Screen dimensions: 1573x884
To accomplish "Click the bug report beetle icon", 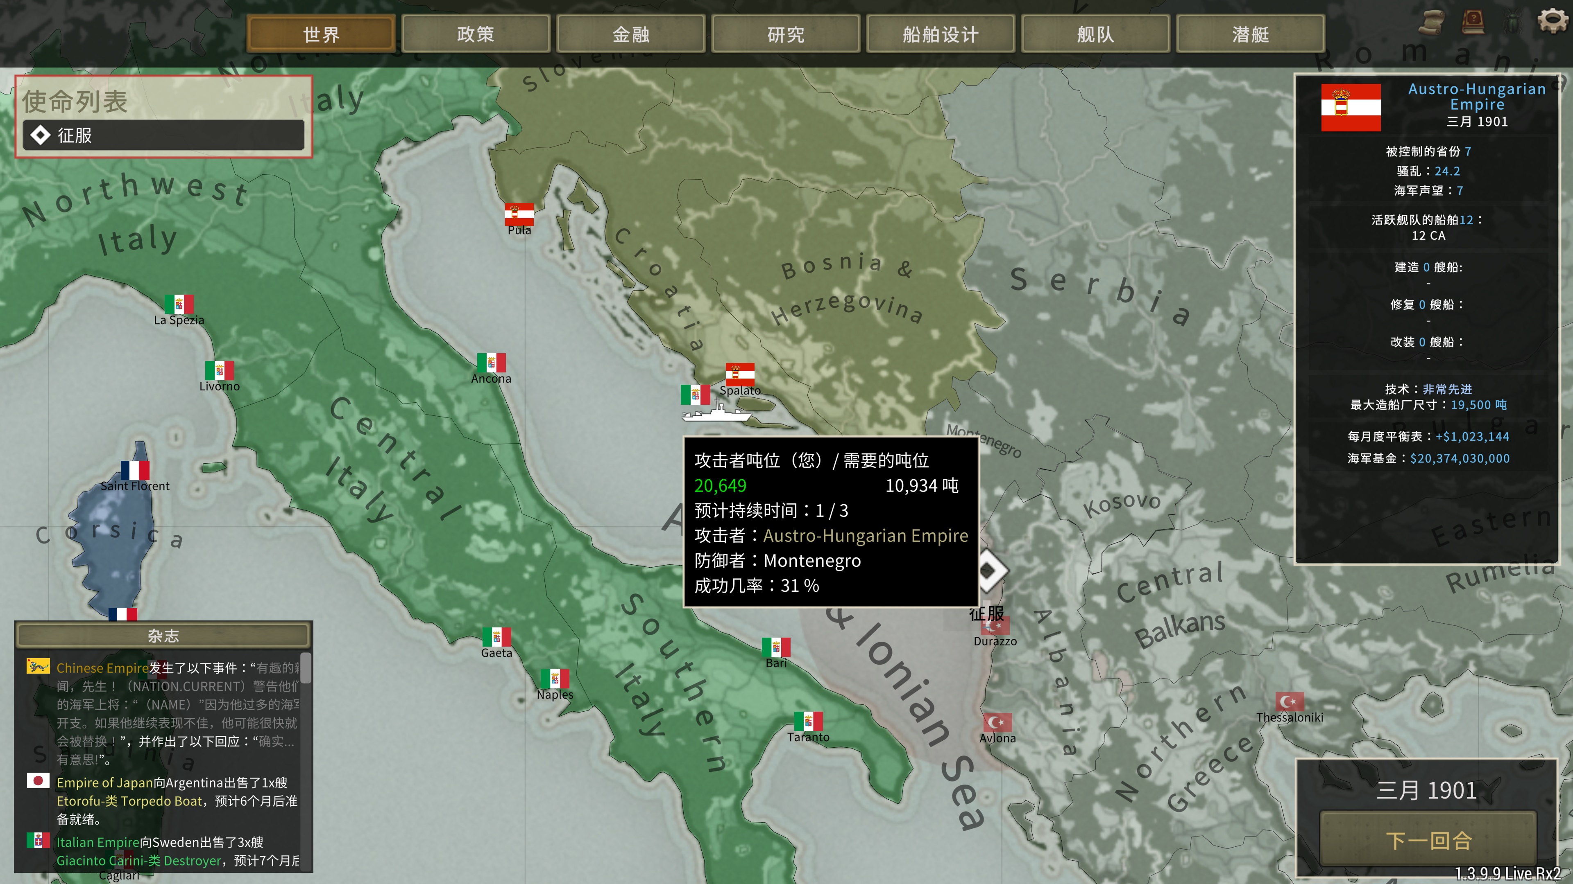I will 1512,23.
